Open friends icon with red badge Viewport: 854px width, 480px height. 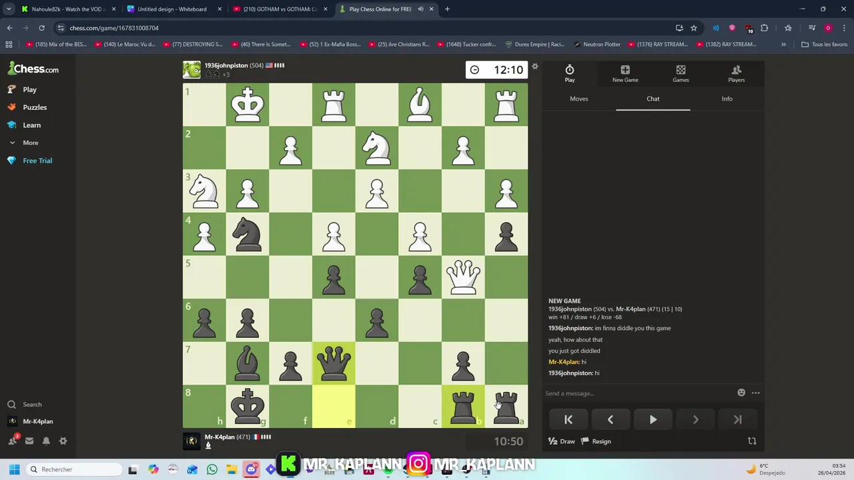tap(13, 441)
